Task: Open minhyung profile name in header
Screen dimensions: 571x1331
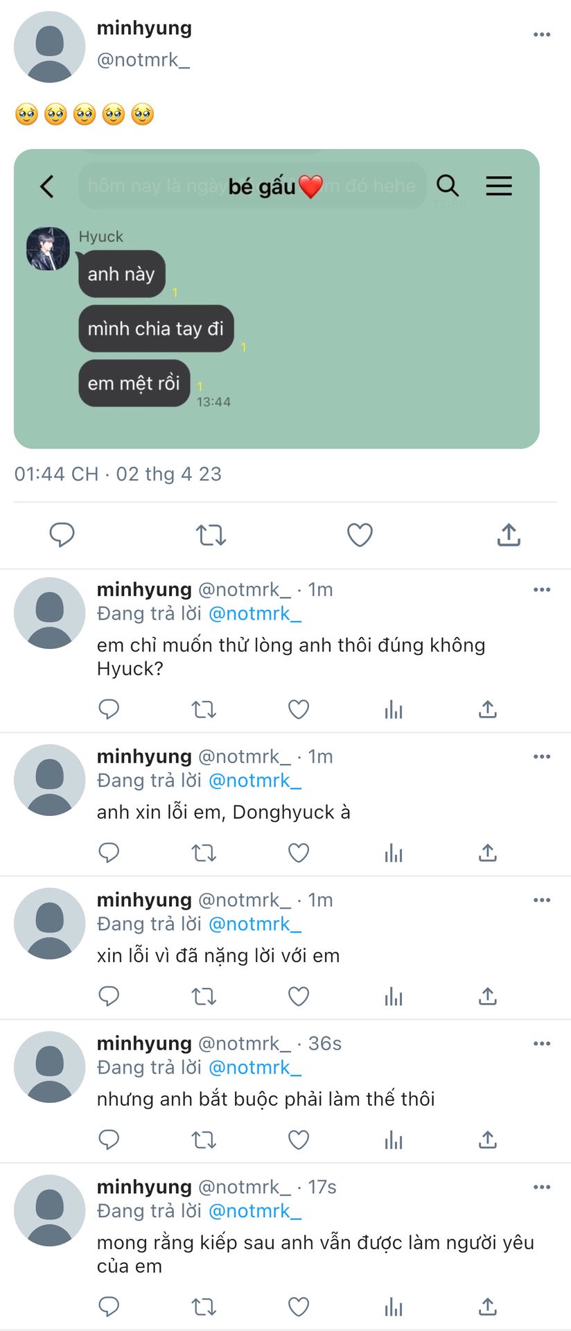Action: (x=144, y=28)
